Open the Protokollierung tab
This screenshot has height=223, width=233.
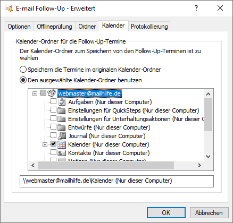[x=149, y=27]
